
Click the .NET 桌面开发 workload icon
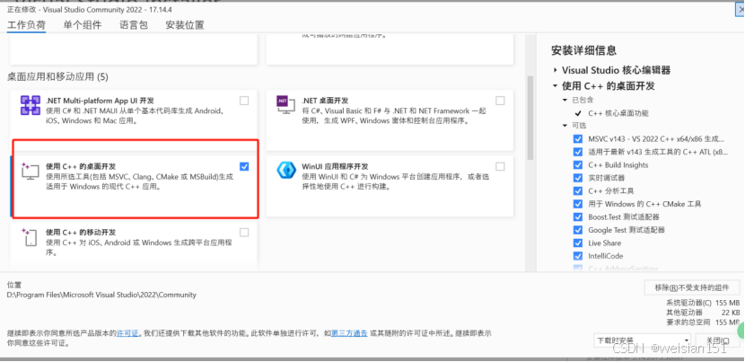tap(286, 105)
